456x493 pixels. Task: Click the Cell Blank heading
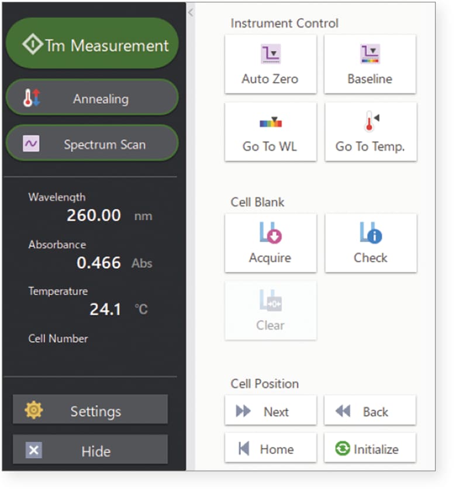pyautogui.click(x=257, y=202)
